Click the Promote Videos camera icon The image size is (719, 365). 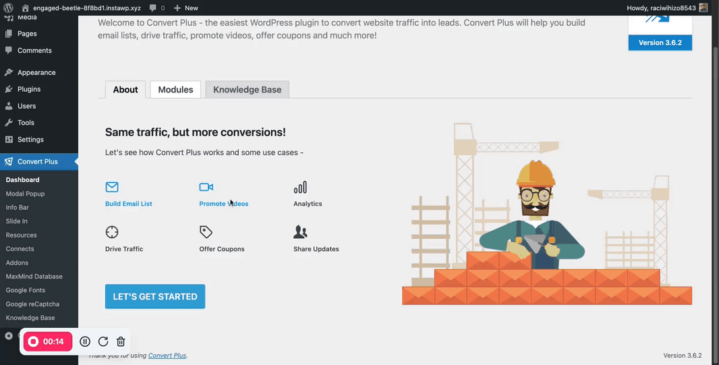(206, 187)
